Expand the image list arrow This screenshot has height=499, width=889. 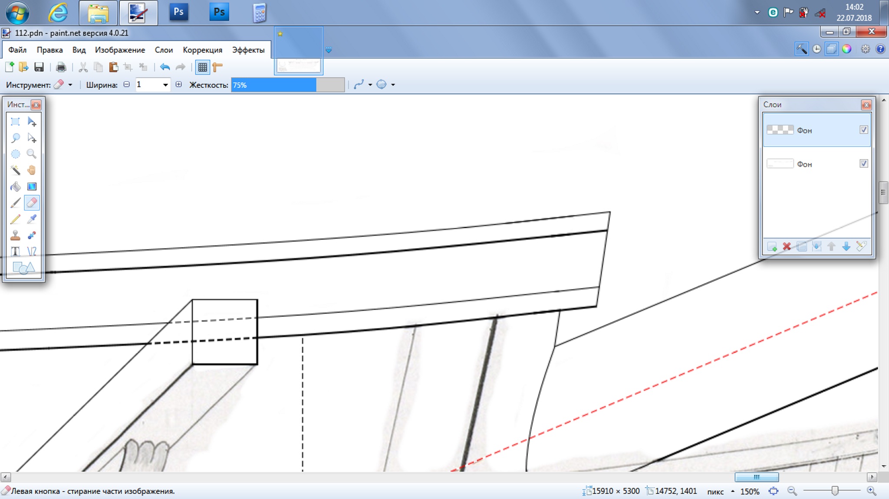(329, 50)
